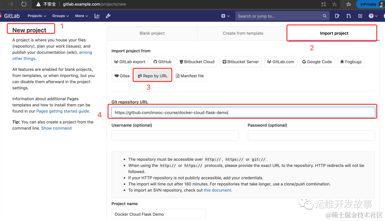This screenshot has height=221, width=385.
Task: Choose Google Code import source
Action: pyautogui.click(x=317, y=62)
